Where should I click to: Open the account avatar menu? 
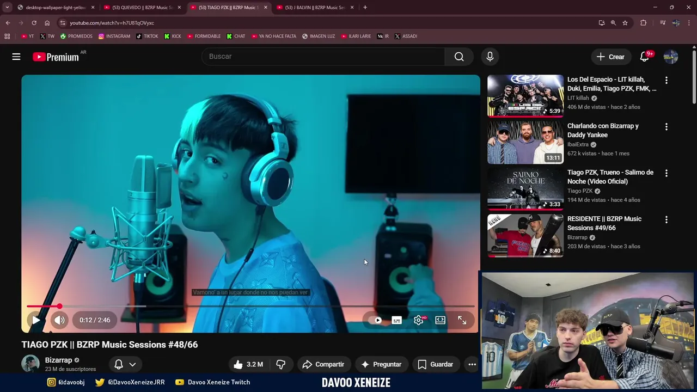pos(671,57)
